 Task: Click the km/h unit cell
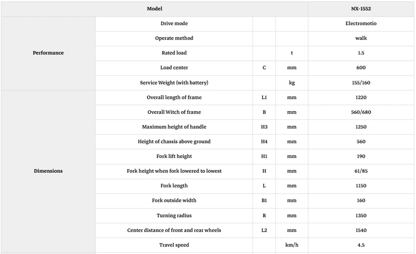292,245
